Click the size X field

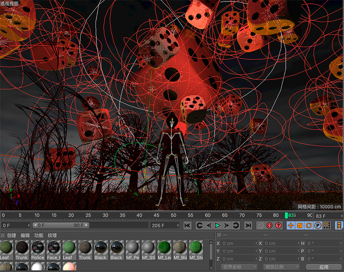click(x=281, y=243)
